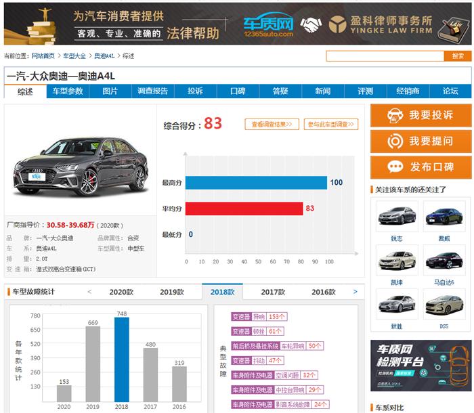Click the 查看调查结果 button
This screenshot has height=413, width=474.
272,125
